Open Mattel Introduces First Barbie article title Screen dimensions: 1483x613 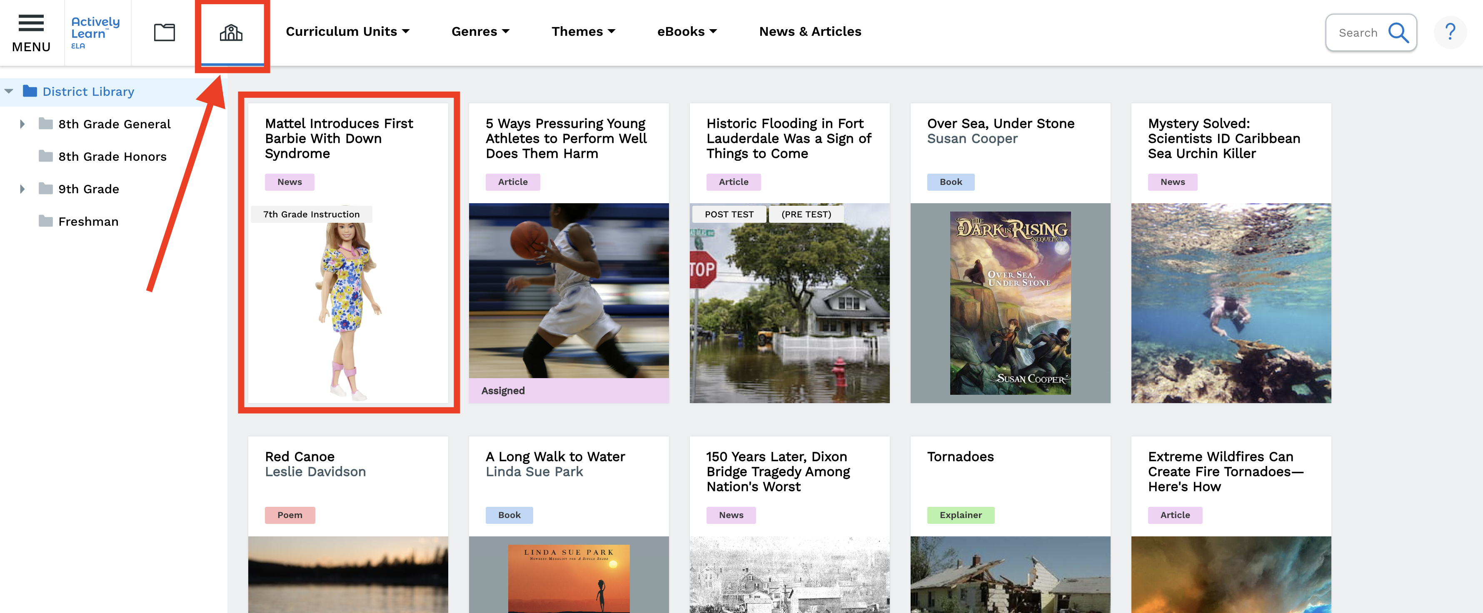[x=339, y=138]
